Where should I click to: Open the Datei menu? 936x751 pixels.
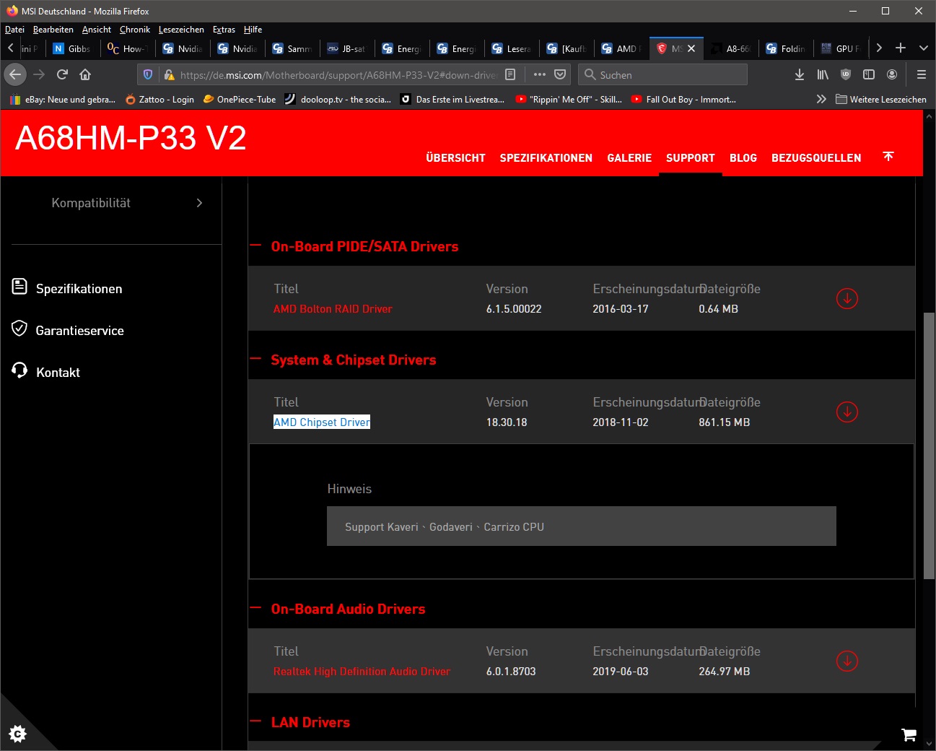tap(14, 30)
